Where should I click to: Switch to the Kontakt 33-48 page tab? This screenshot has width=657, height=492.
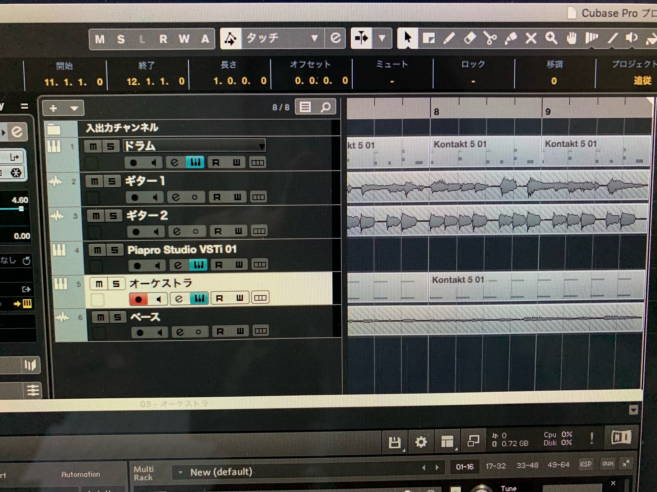(x=527, y=466)
